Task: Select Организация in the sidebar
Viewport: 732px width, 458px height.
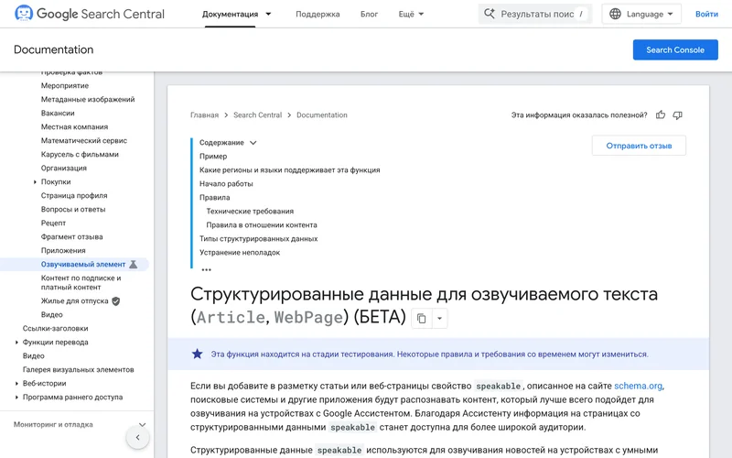Action: (63, 168)
